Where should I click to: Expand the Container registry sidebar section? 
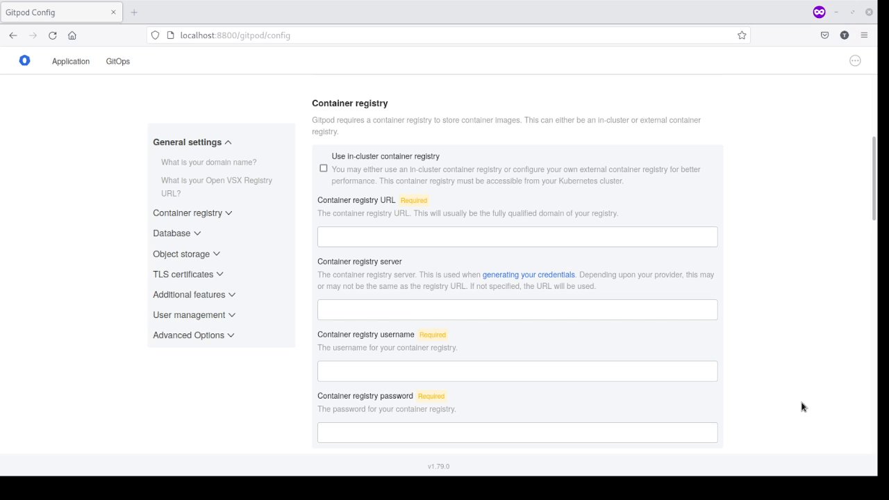coord(192,213)
